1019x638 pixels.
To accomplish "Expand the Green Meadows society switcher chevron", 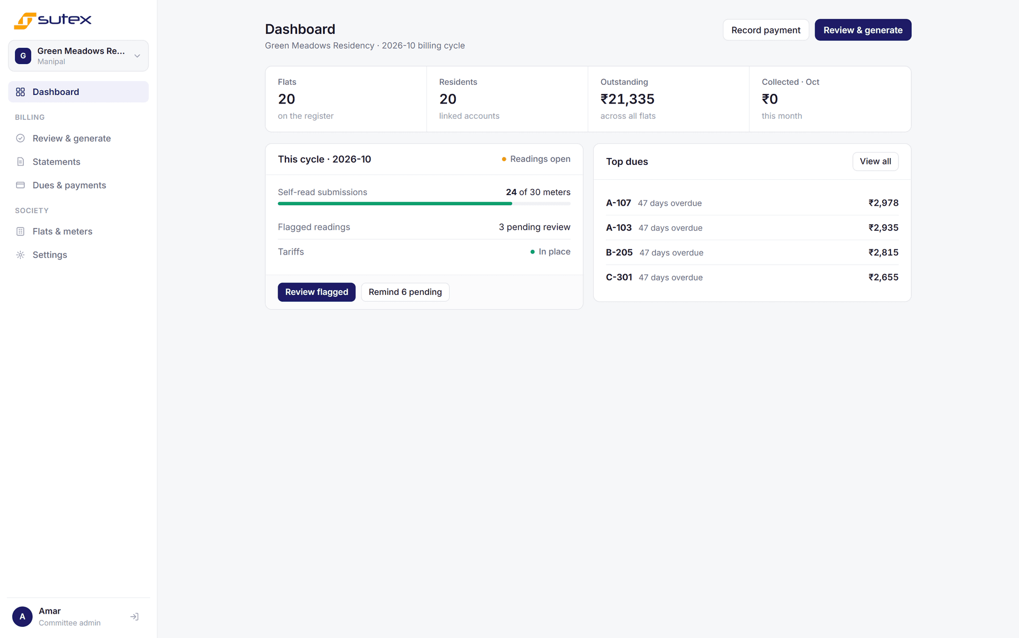I will [137, 56].
